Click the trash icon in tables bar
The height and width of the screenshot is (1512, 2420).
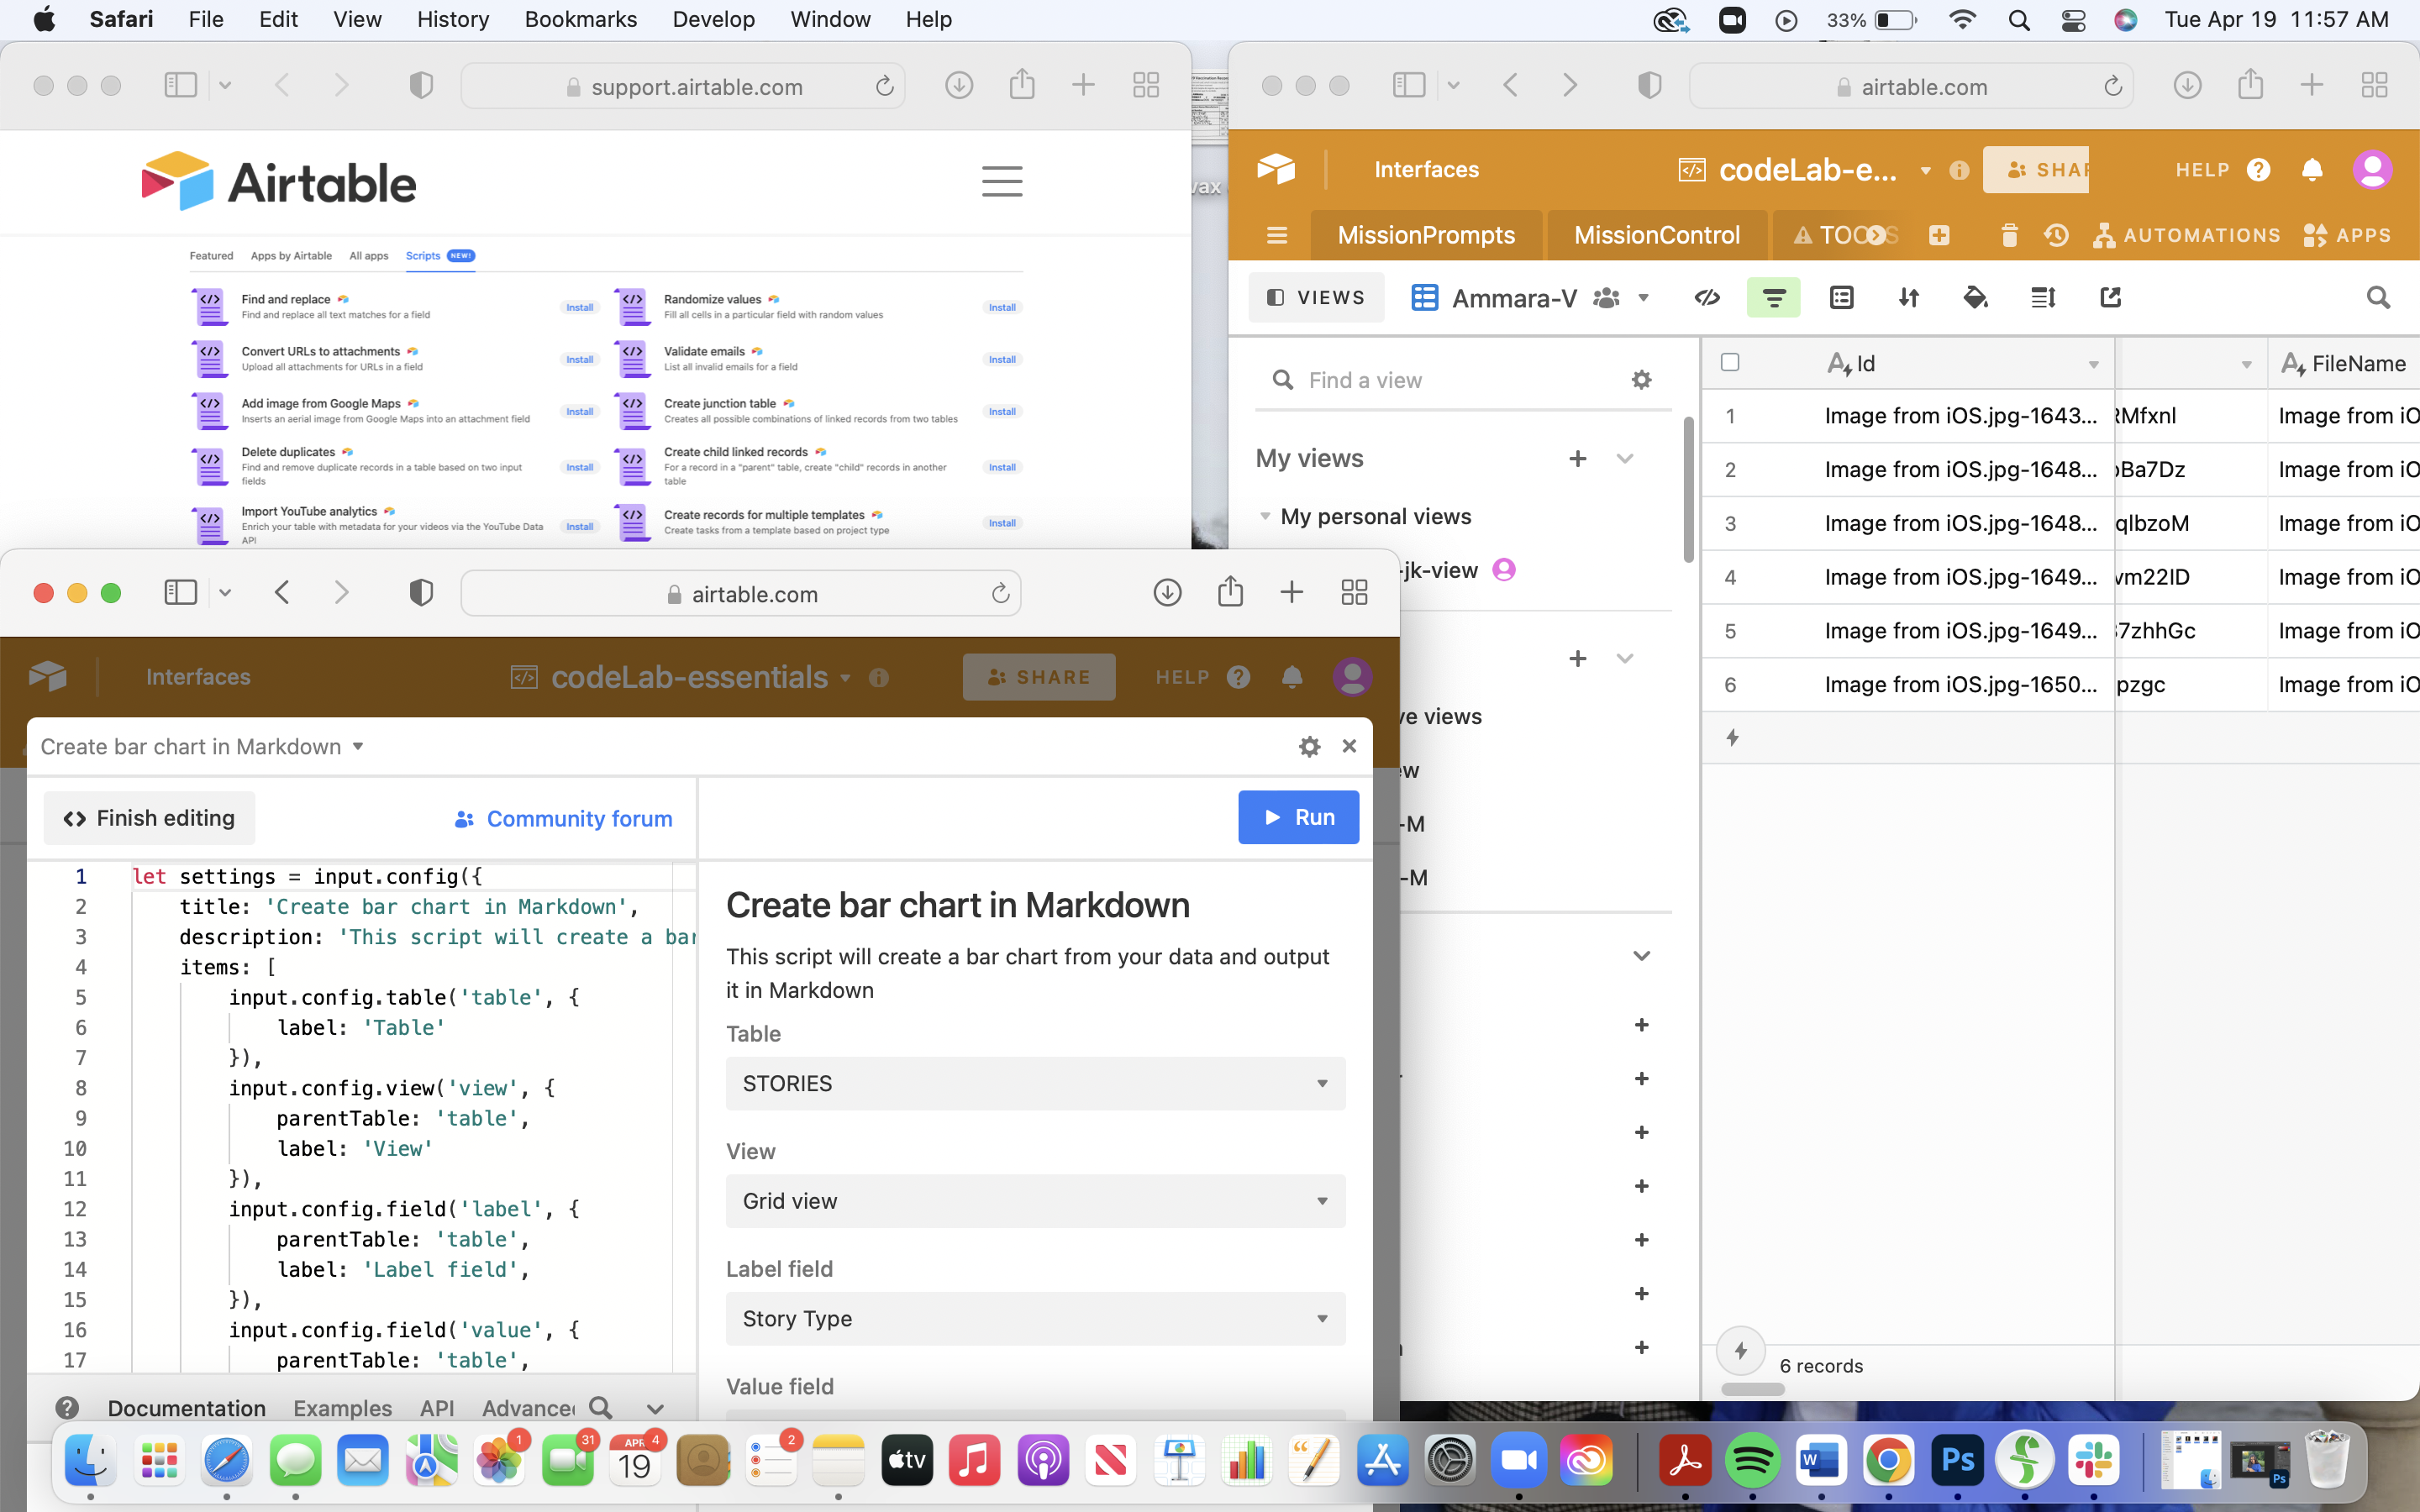click(x=2009, y=235)
